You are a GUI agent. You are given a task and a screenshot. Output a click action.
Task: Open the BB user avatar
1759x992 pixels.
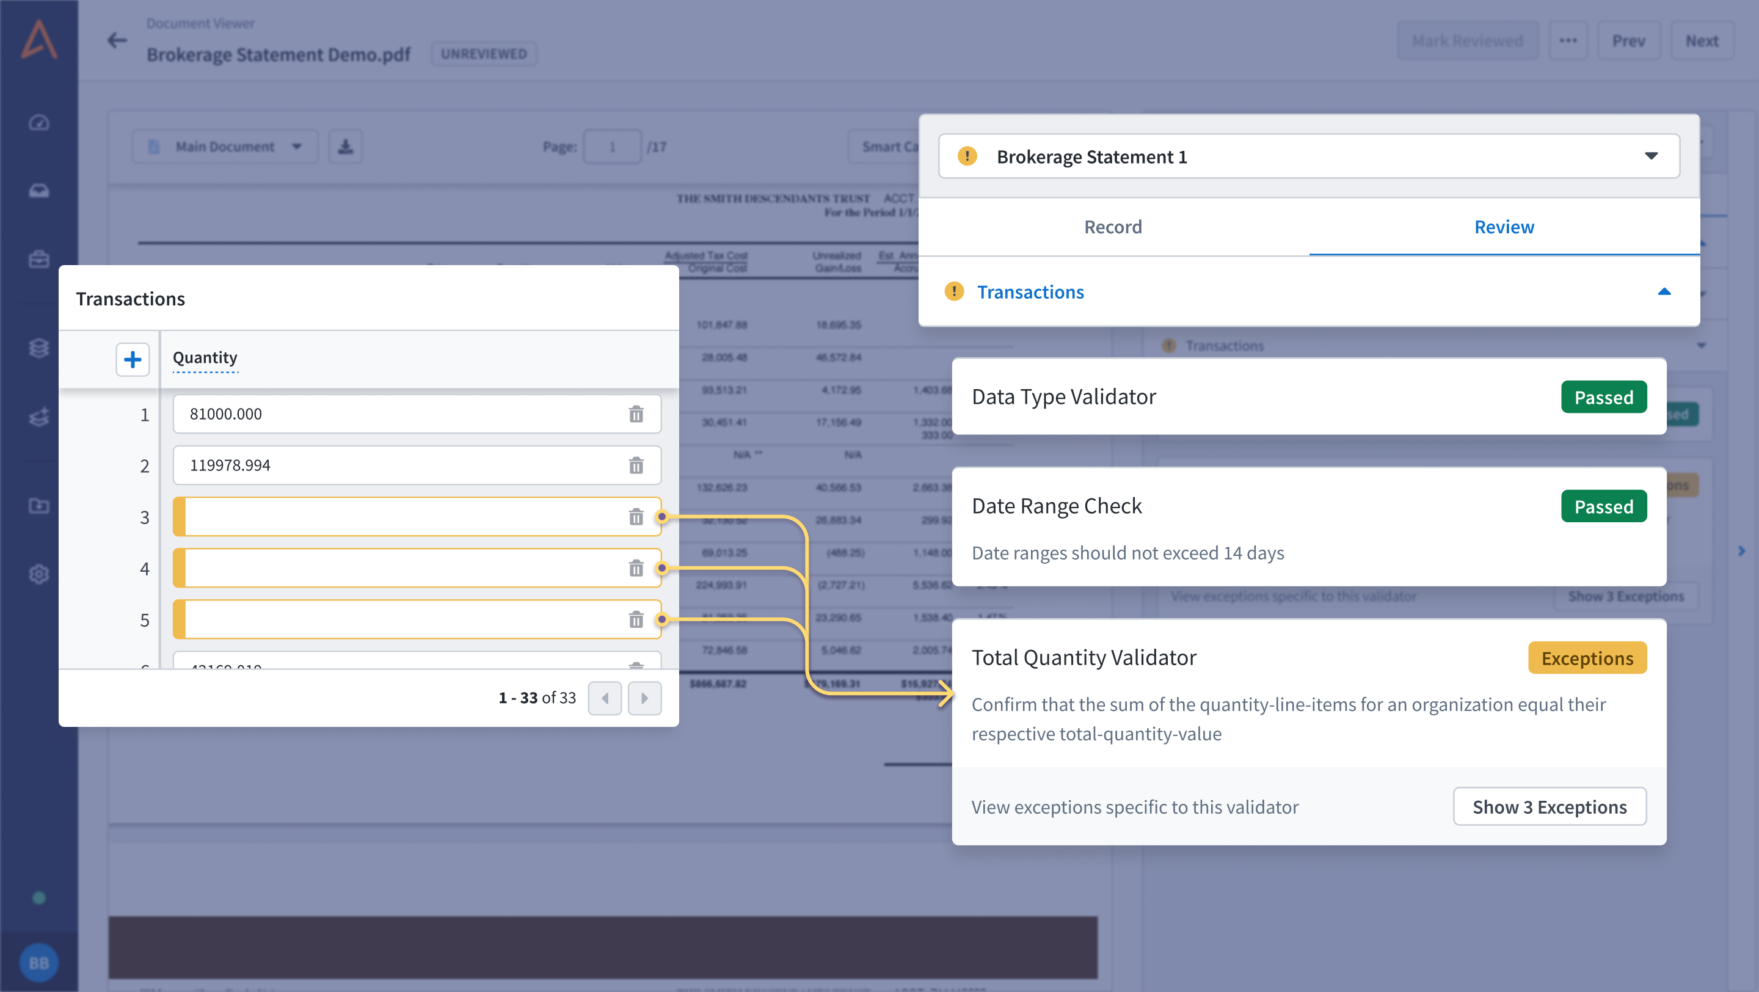tap(39, 963)
